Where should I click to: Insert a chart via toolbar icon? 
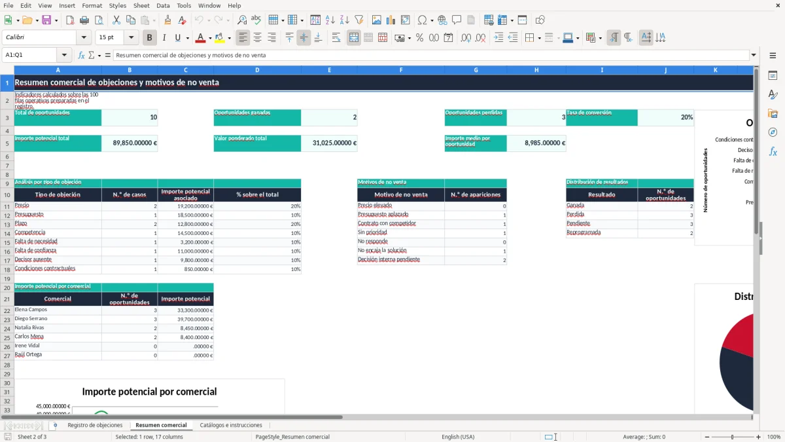click(x=391, y=20)
